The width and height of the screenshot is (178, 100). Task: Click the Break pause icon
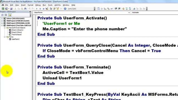40,9
